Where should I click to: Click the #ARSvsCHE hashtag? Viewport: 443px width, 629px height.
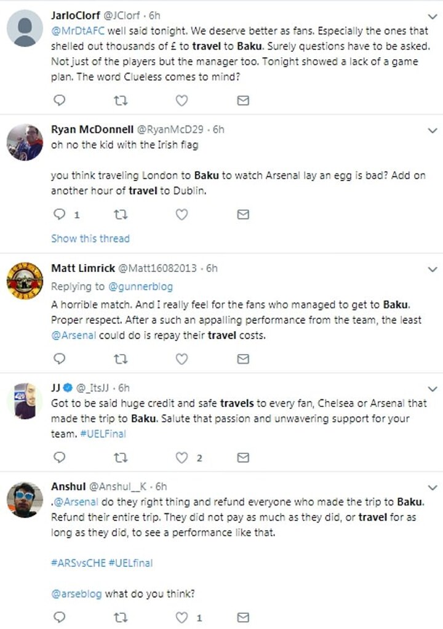(78, 563)
